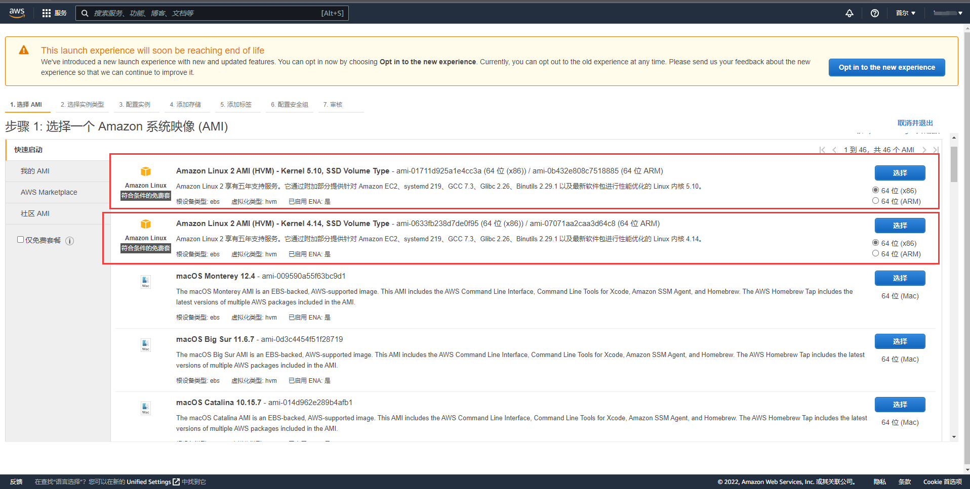The image size is (970, 489).
Task: Open the help question mark icon
Action: coord(875,13)
